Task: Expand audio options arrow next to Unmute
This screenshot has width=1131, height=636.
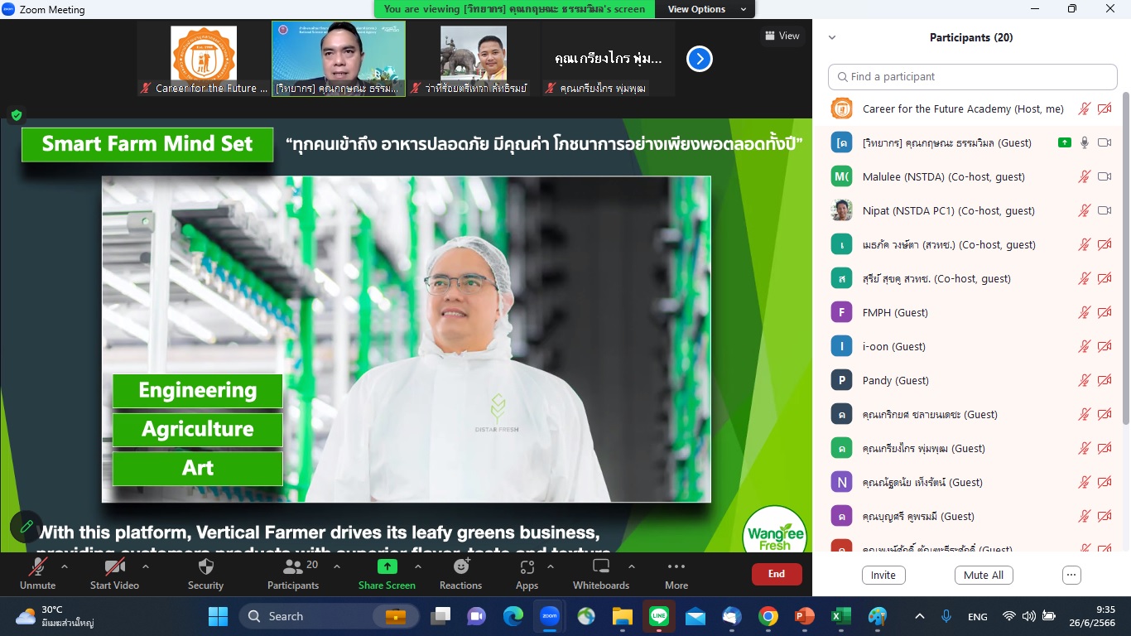Action: 65,566
